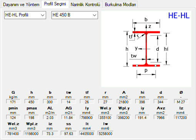Select the Profil Seçimi tab
The height and width of the screenshot is (140, 196).
click(55, 4)
